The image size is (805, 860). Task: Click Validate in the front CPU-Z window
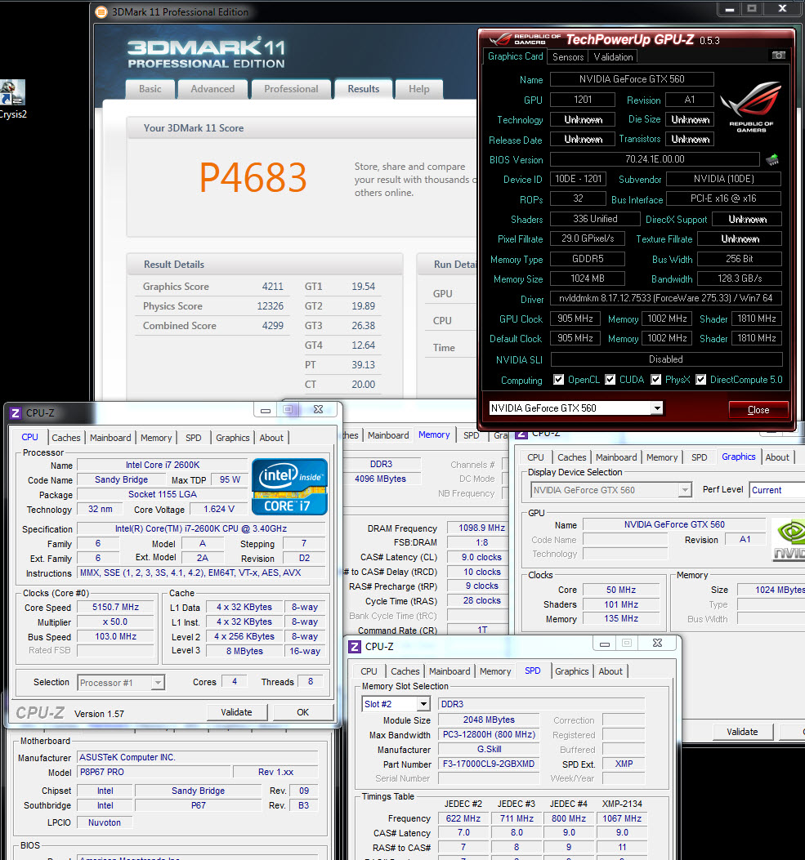click(236, 712)
